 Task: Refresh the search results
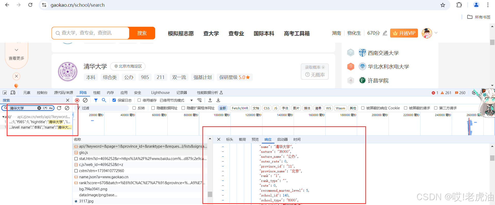pyautogui.click(x=59, y=108)
